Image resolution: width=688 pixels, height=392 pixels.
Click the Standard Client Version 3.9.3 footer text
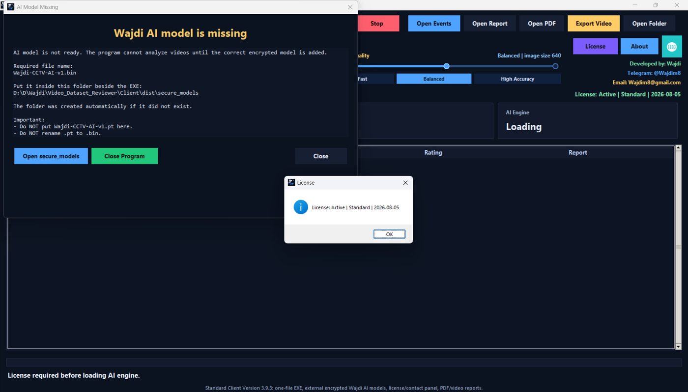344,388
